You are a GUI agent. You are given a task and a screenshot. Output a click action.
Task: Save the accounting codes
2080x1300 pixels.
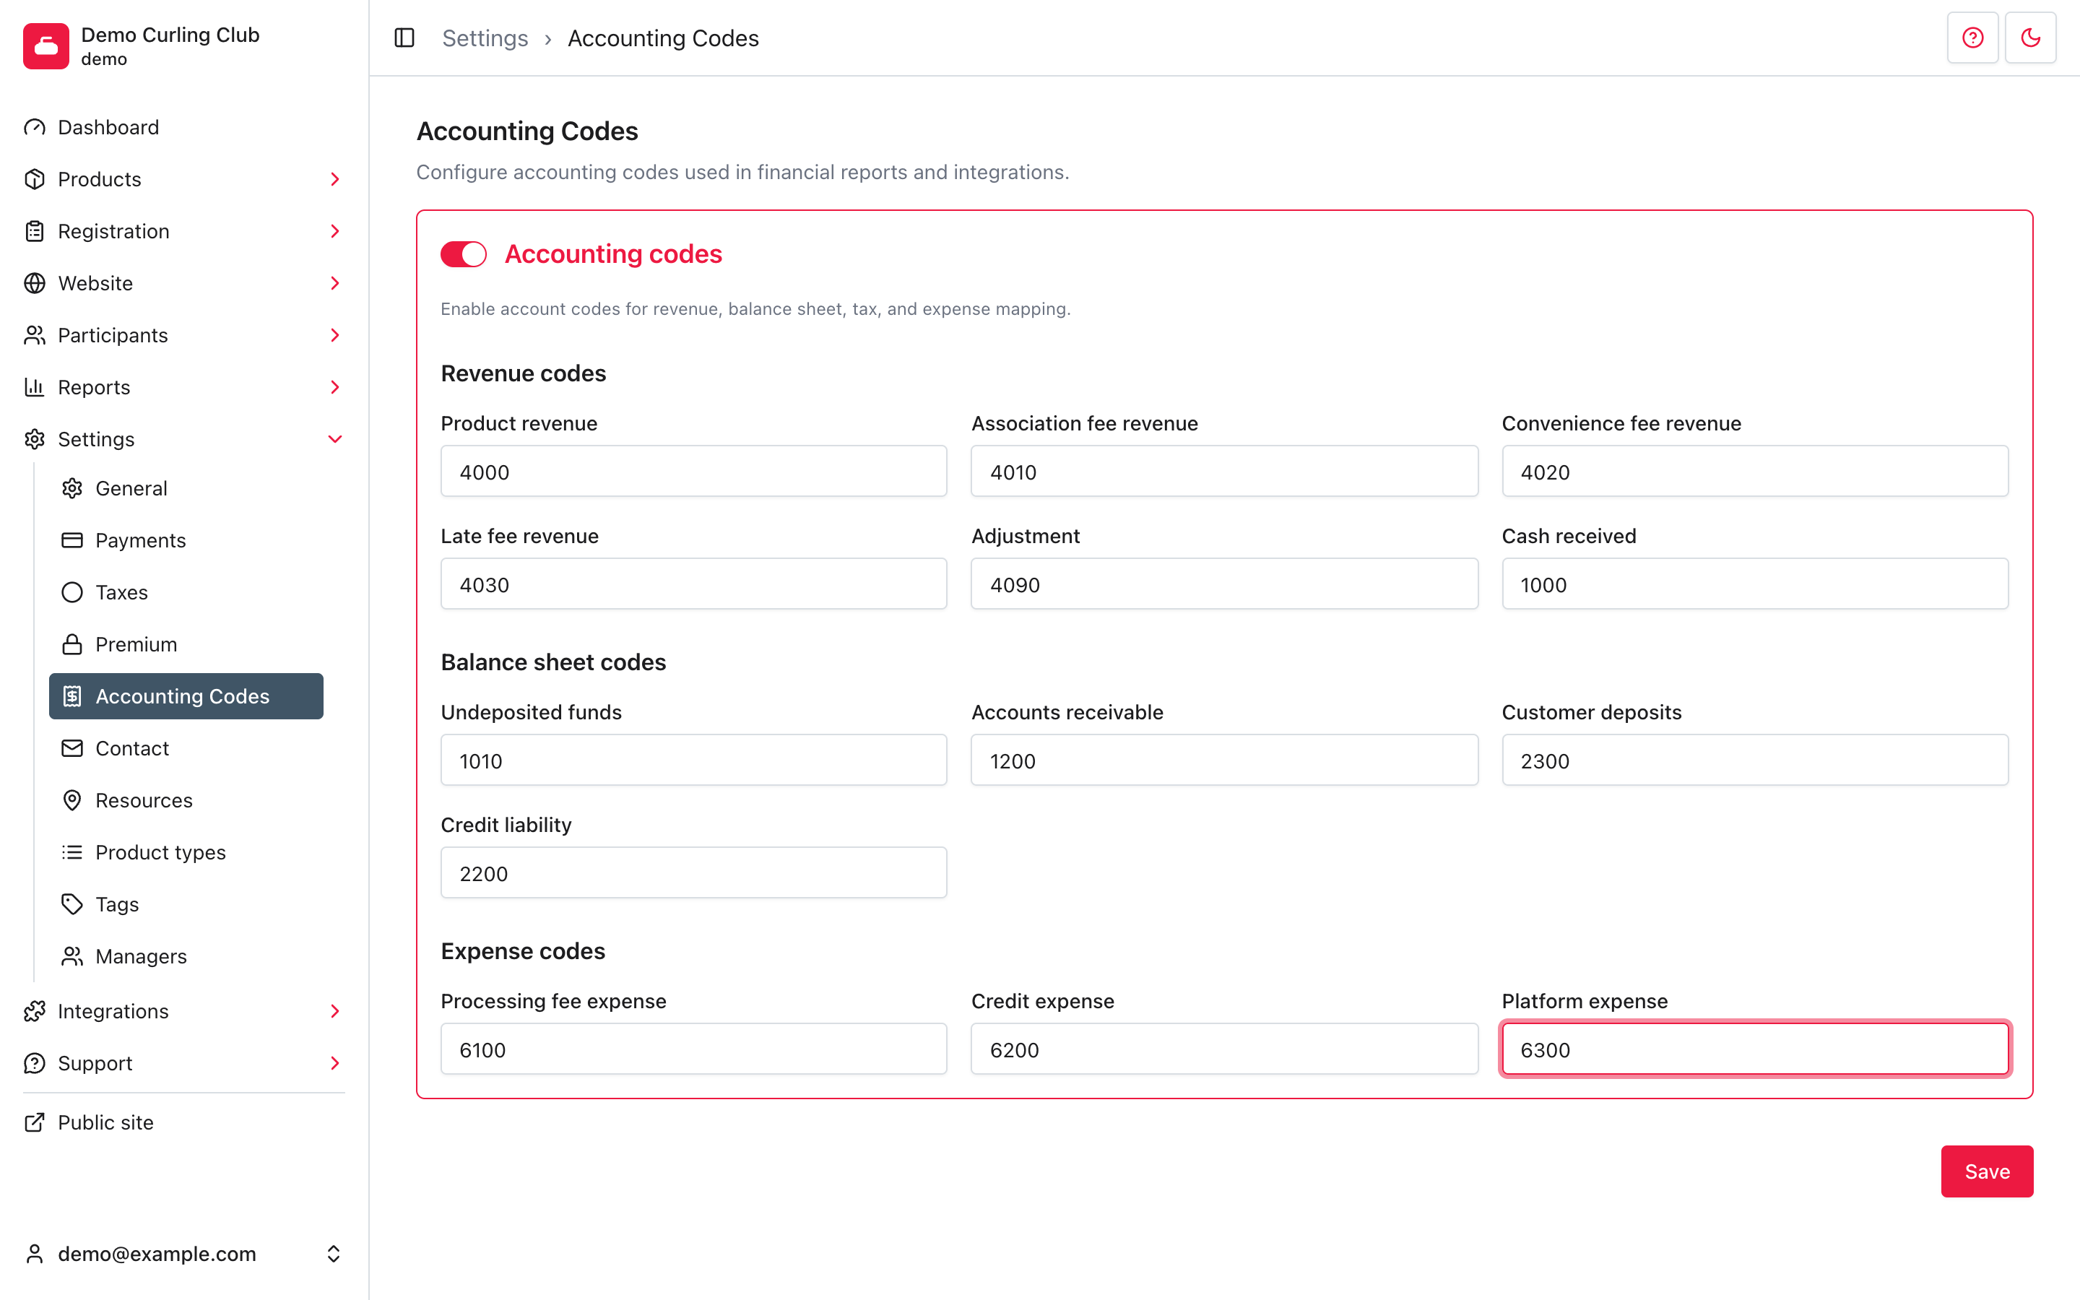coord(1986,1171)
